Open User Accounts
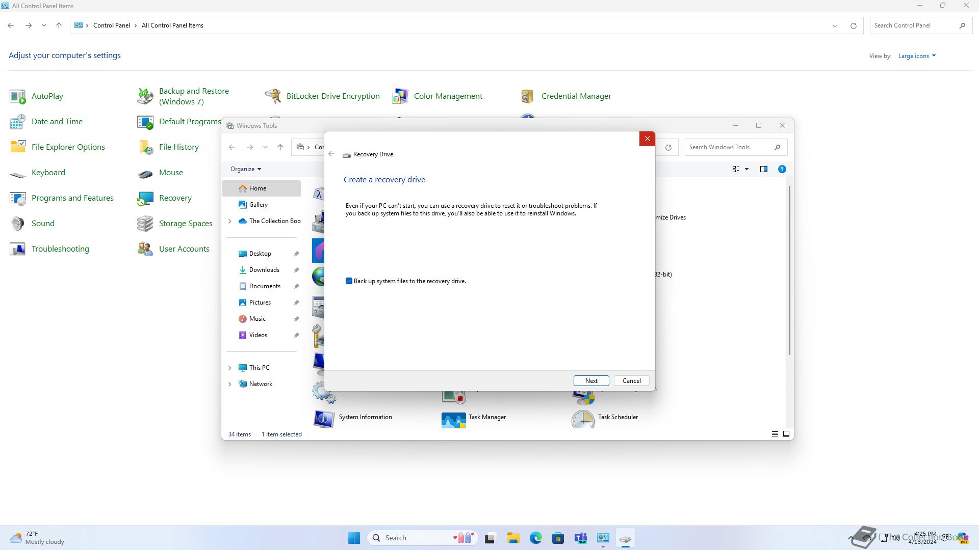This screenshot has width=979, height=550. (x=184, y=249)
